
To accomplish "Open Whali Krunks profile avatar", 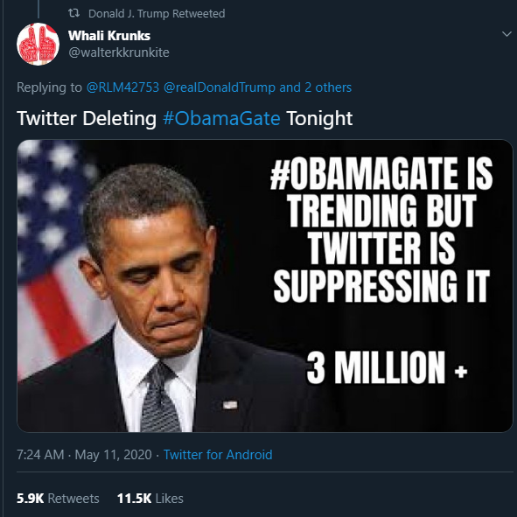I will (x=38, y=44).
